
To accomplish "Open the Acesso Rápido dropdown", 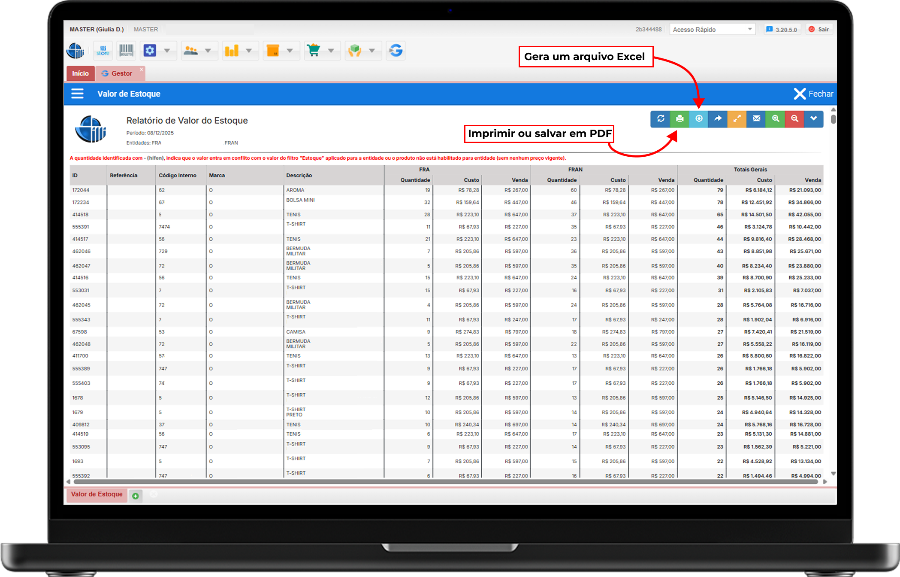I will [x=712, y=30].
